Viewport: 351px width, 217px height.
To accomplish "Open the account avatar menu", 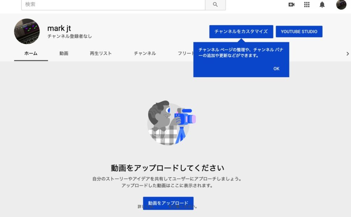I will tap(341, 4).
